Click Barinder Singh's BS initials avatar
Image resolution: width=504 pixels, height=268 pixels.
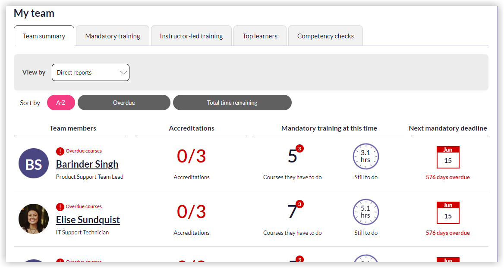click(x=34, y=163)
